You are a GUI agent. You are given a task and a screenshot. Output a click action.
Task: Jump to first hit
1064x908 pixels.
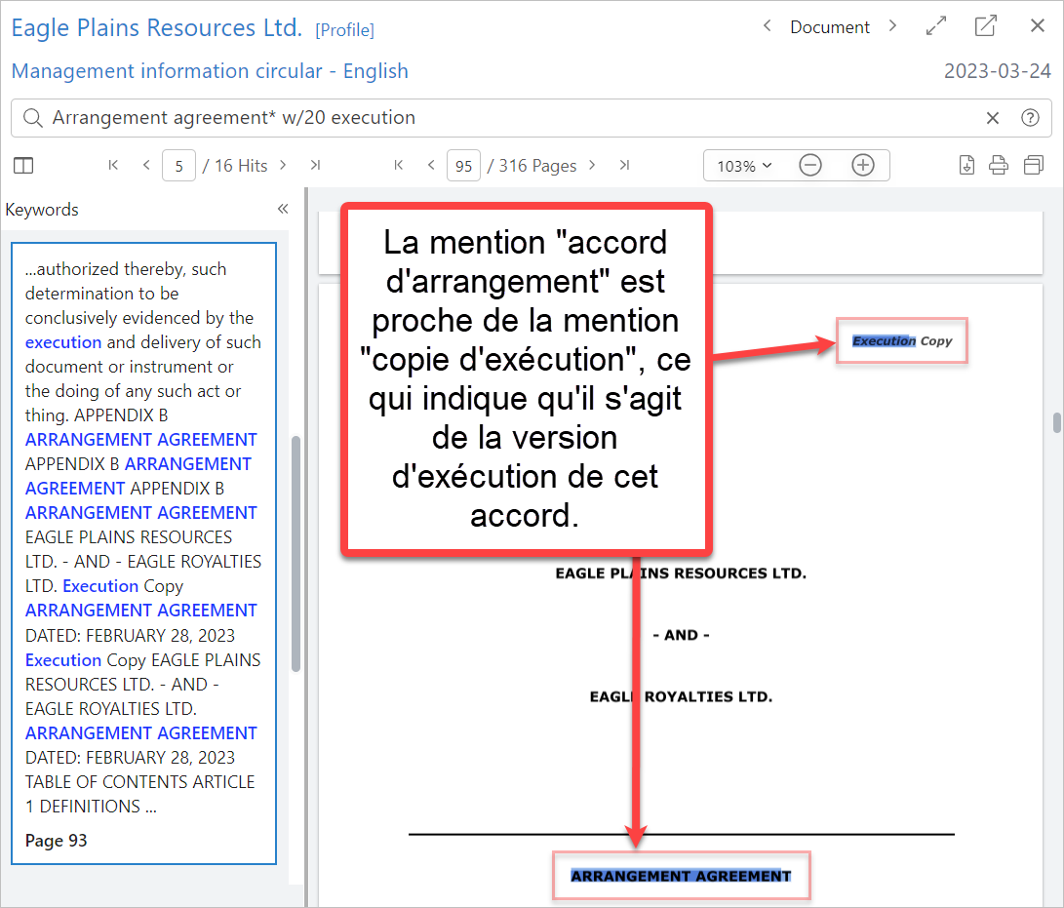113,165
